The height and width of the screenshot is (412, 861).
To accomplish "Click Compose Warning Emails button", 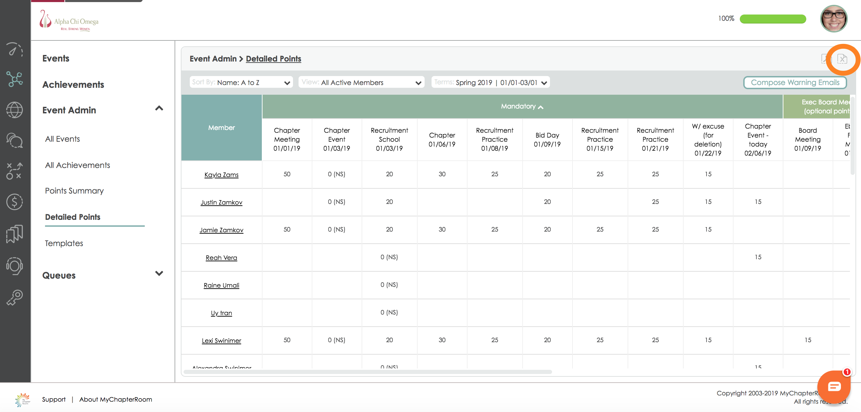I will (795, 83).
